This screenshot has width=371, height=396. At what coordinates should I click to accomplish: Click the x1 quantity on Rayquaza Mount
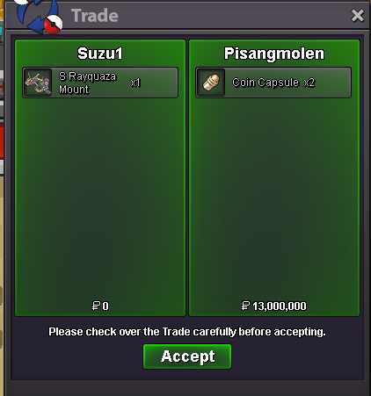tap(135, 83)
